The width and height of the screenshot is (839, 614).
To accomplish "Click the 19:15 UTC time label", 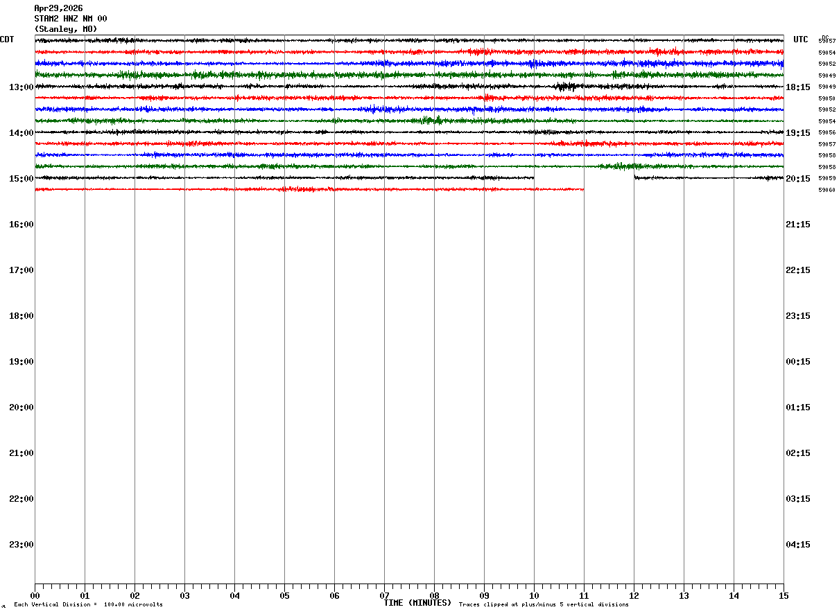I will pos(798,133).
